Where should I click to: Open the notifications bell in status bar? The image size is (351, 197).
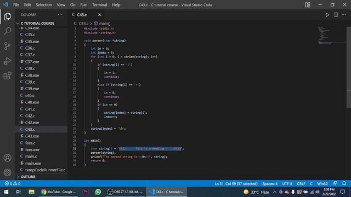344,183
